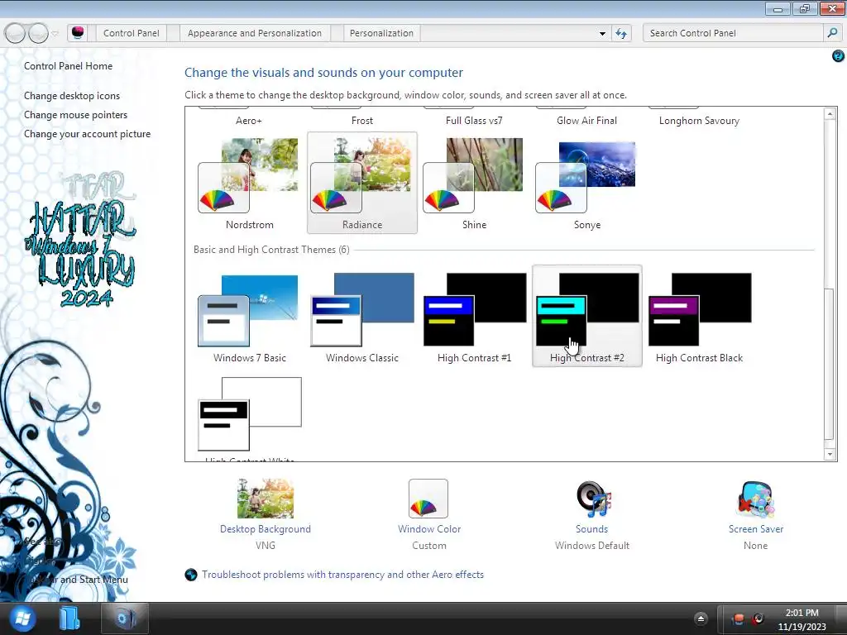Click the address bar location icon
Viewport: 847px width, 635px height.
point(78,33)
